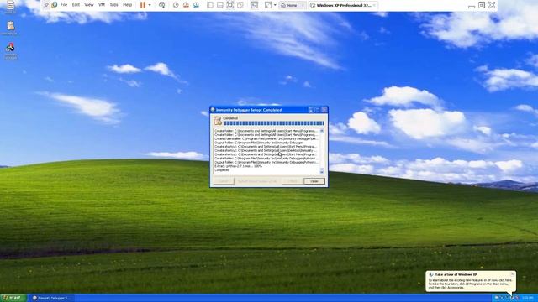
Task: Expand the power options dropdown arrow beside pause
Action: click(150, 5)
